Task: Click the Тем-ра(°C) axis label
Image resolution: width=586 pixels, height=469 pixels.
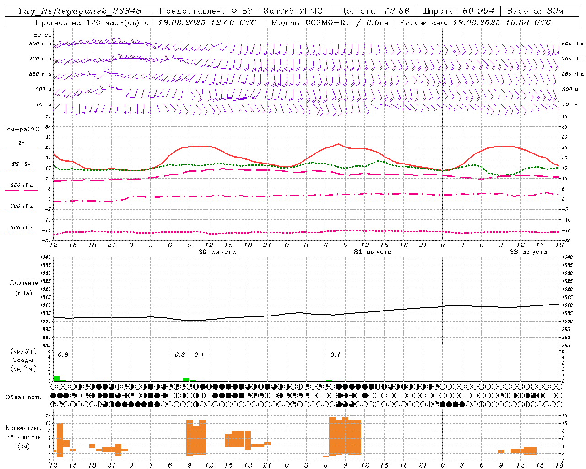Action: coord(22,130)
